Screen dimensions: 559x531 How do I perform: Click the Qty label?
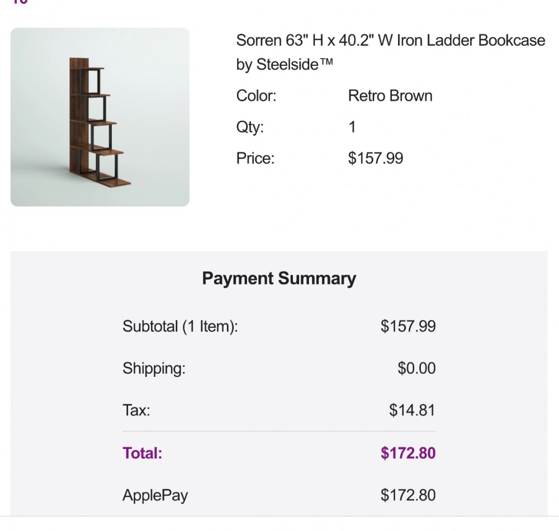pyautogui.click(x=250, y=127)
